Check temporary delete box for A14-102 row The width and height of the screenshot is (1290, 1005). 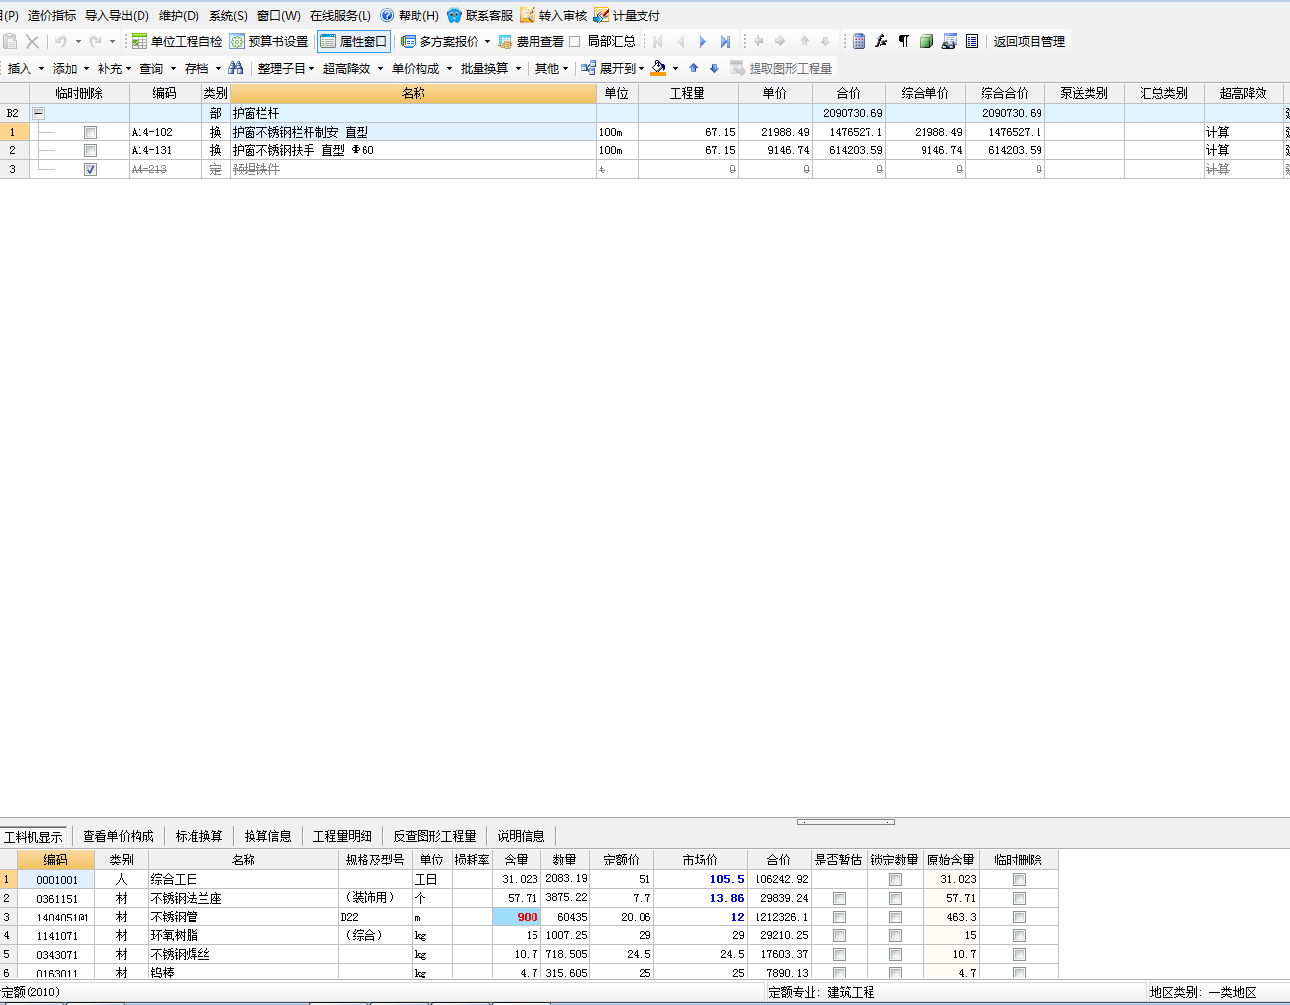[90, 132]
